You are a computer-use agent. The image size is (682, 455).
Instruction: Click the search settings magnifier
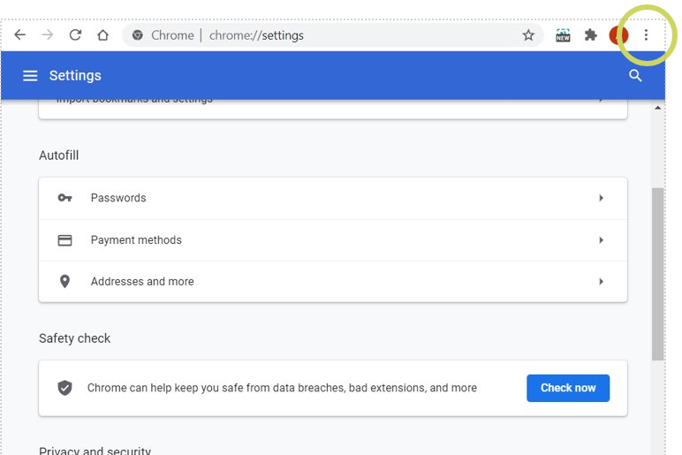pyautogui.click(x=635, y=76)
